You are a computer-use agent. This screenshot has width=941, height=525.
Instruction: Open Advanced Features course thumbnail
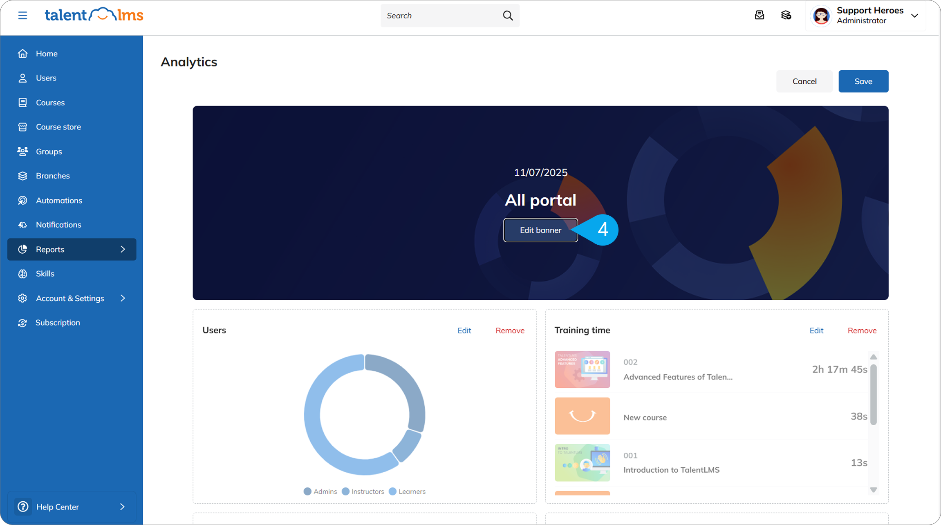point(582,369)
